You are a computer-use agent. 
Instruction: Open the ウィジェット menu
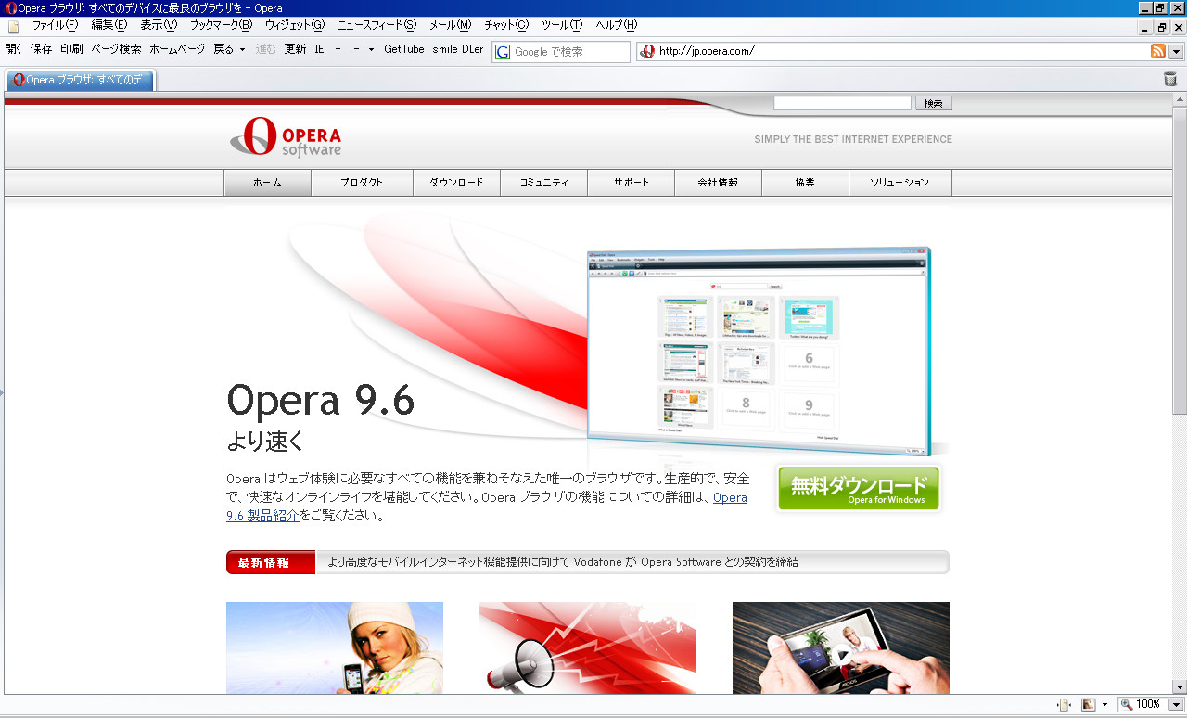pyautogui.click(x=295, y=25)
